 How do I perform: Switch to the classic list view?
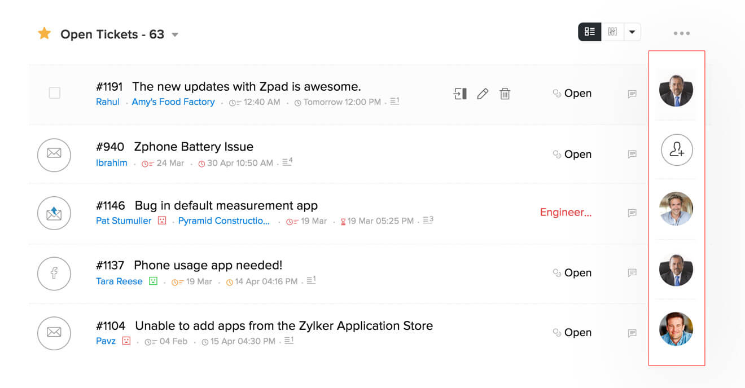tap(590, 32)
